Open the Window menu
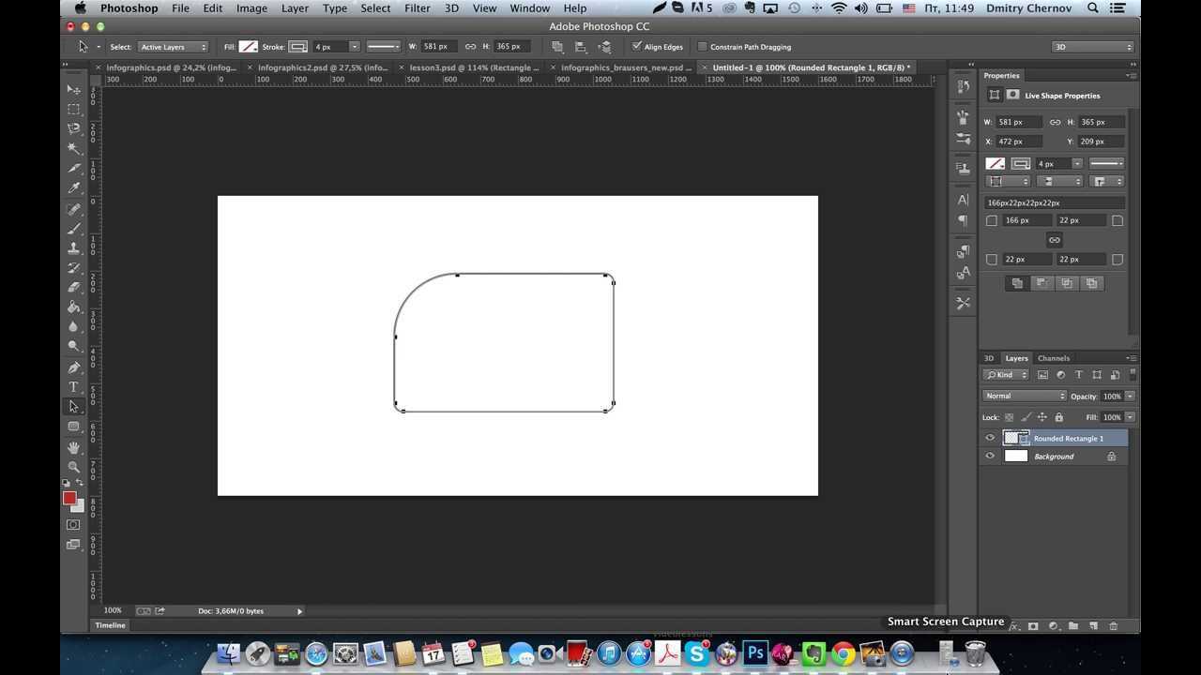The image size is (1201, 675). coord(529,8)
